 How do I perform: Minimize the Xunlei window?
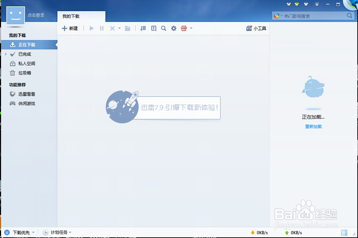tap(328, 4)
